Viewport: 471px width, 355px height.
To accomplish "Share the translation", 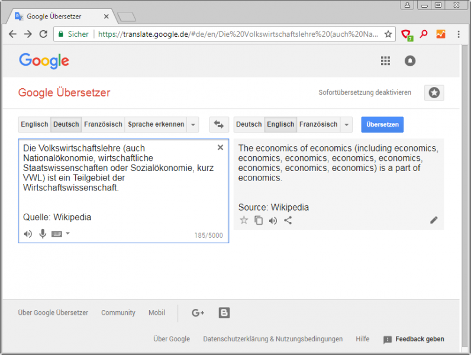I will (x=288, y=221).
